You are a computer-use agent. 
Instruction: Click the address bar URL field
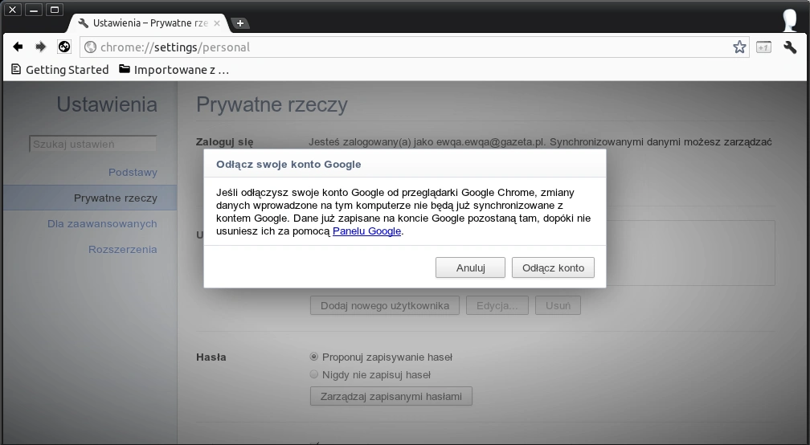click(x=413, y=47)
